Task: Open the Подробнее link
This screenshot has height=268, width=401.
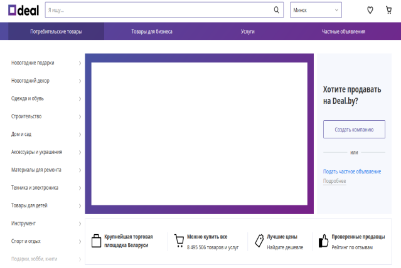Action: (334, 181)
